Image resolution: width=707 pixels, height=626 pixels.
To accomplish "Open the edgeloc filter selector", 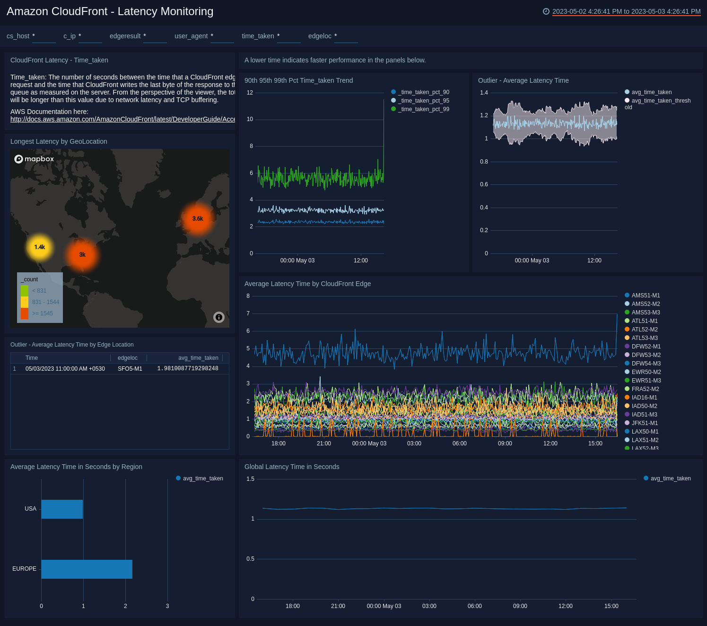I will click(346, 38).
